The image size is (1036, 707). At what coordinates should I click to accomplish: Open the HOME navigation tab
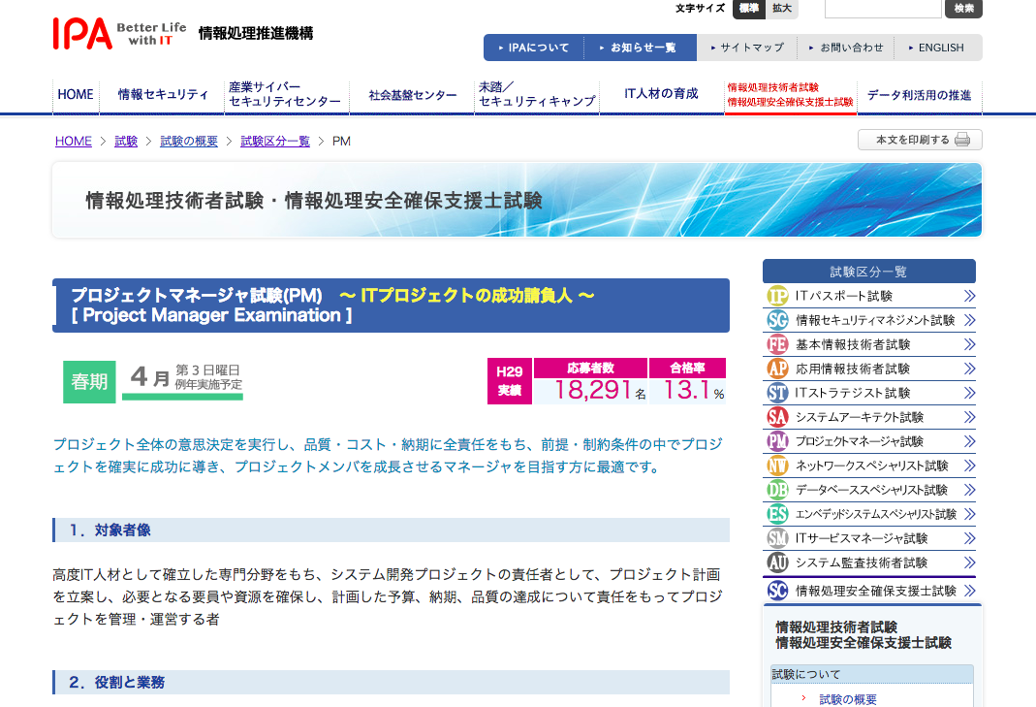pyautogui.click(x=76, y=95)
